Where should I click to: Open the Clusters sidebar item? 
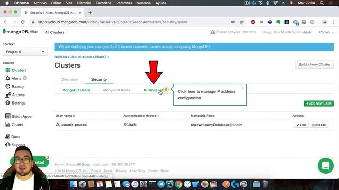click(16, 70)
